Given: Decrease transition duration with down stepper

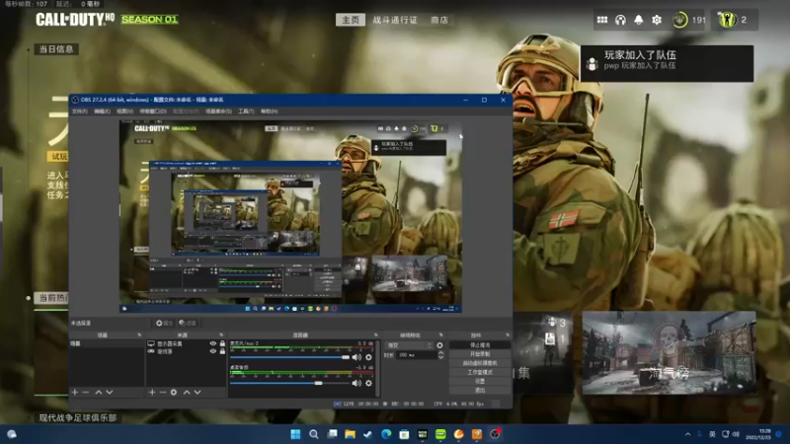Looking at the screenshot, I should 440,357.
